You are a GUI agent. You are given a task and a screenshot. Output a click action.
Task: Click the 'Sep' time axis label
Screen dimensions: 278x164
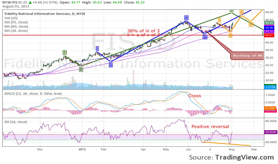pyautogui.click(x=254, y=149)
